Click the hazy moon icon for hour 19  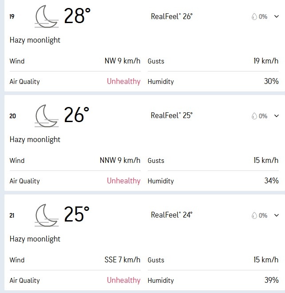[47, 16]
